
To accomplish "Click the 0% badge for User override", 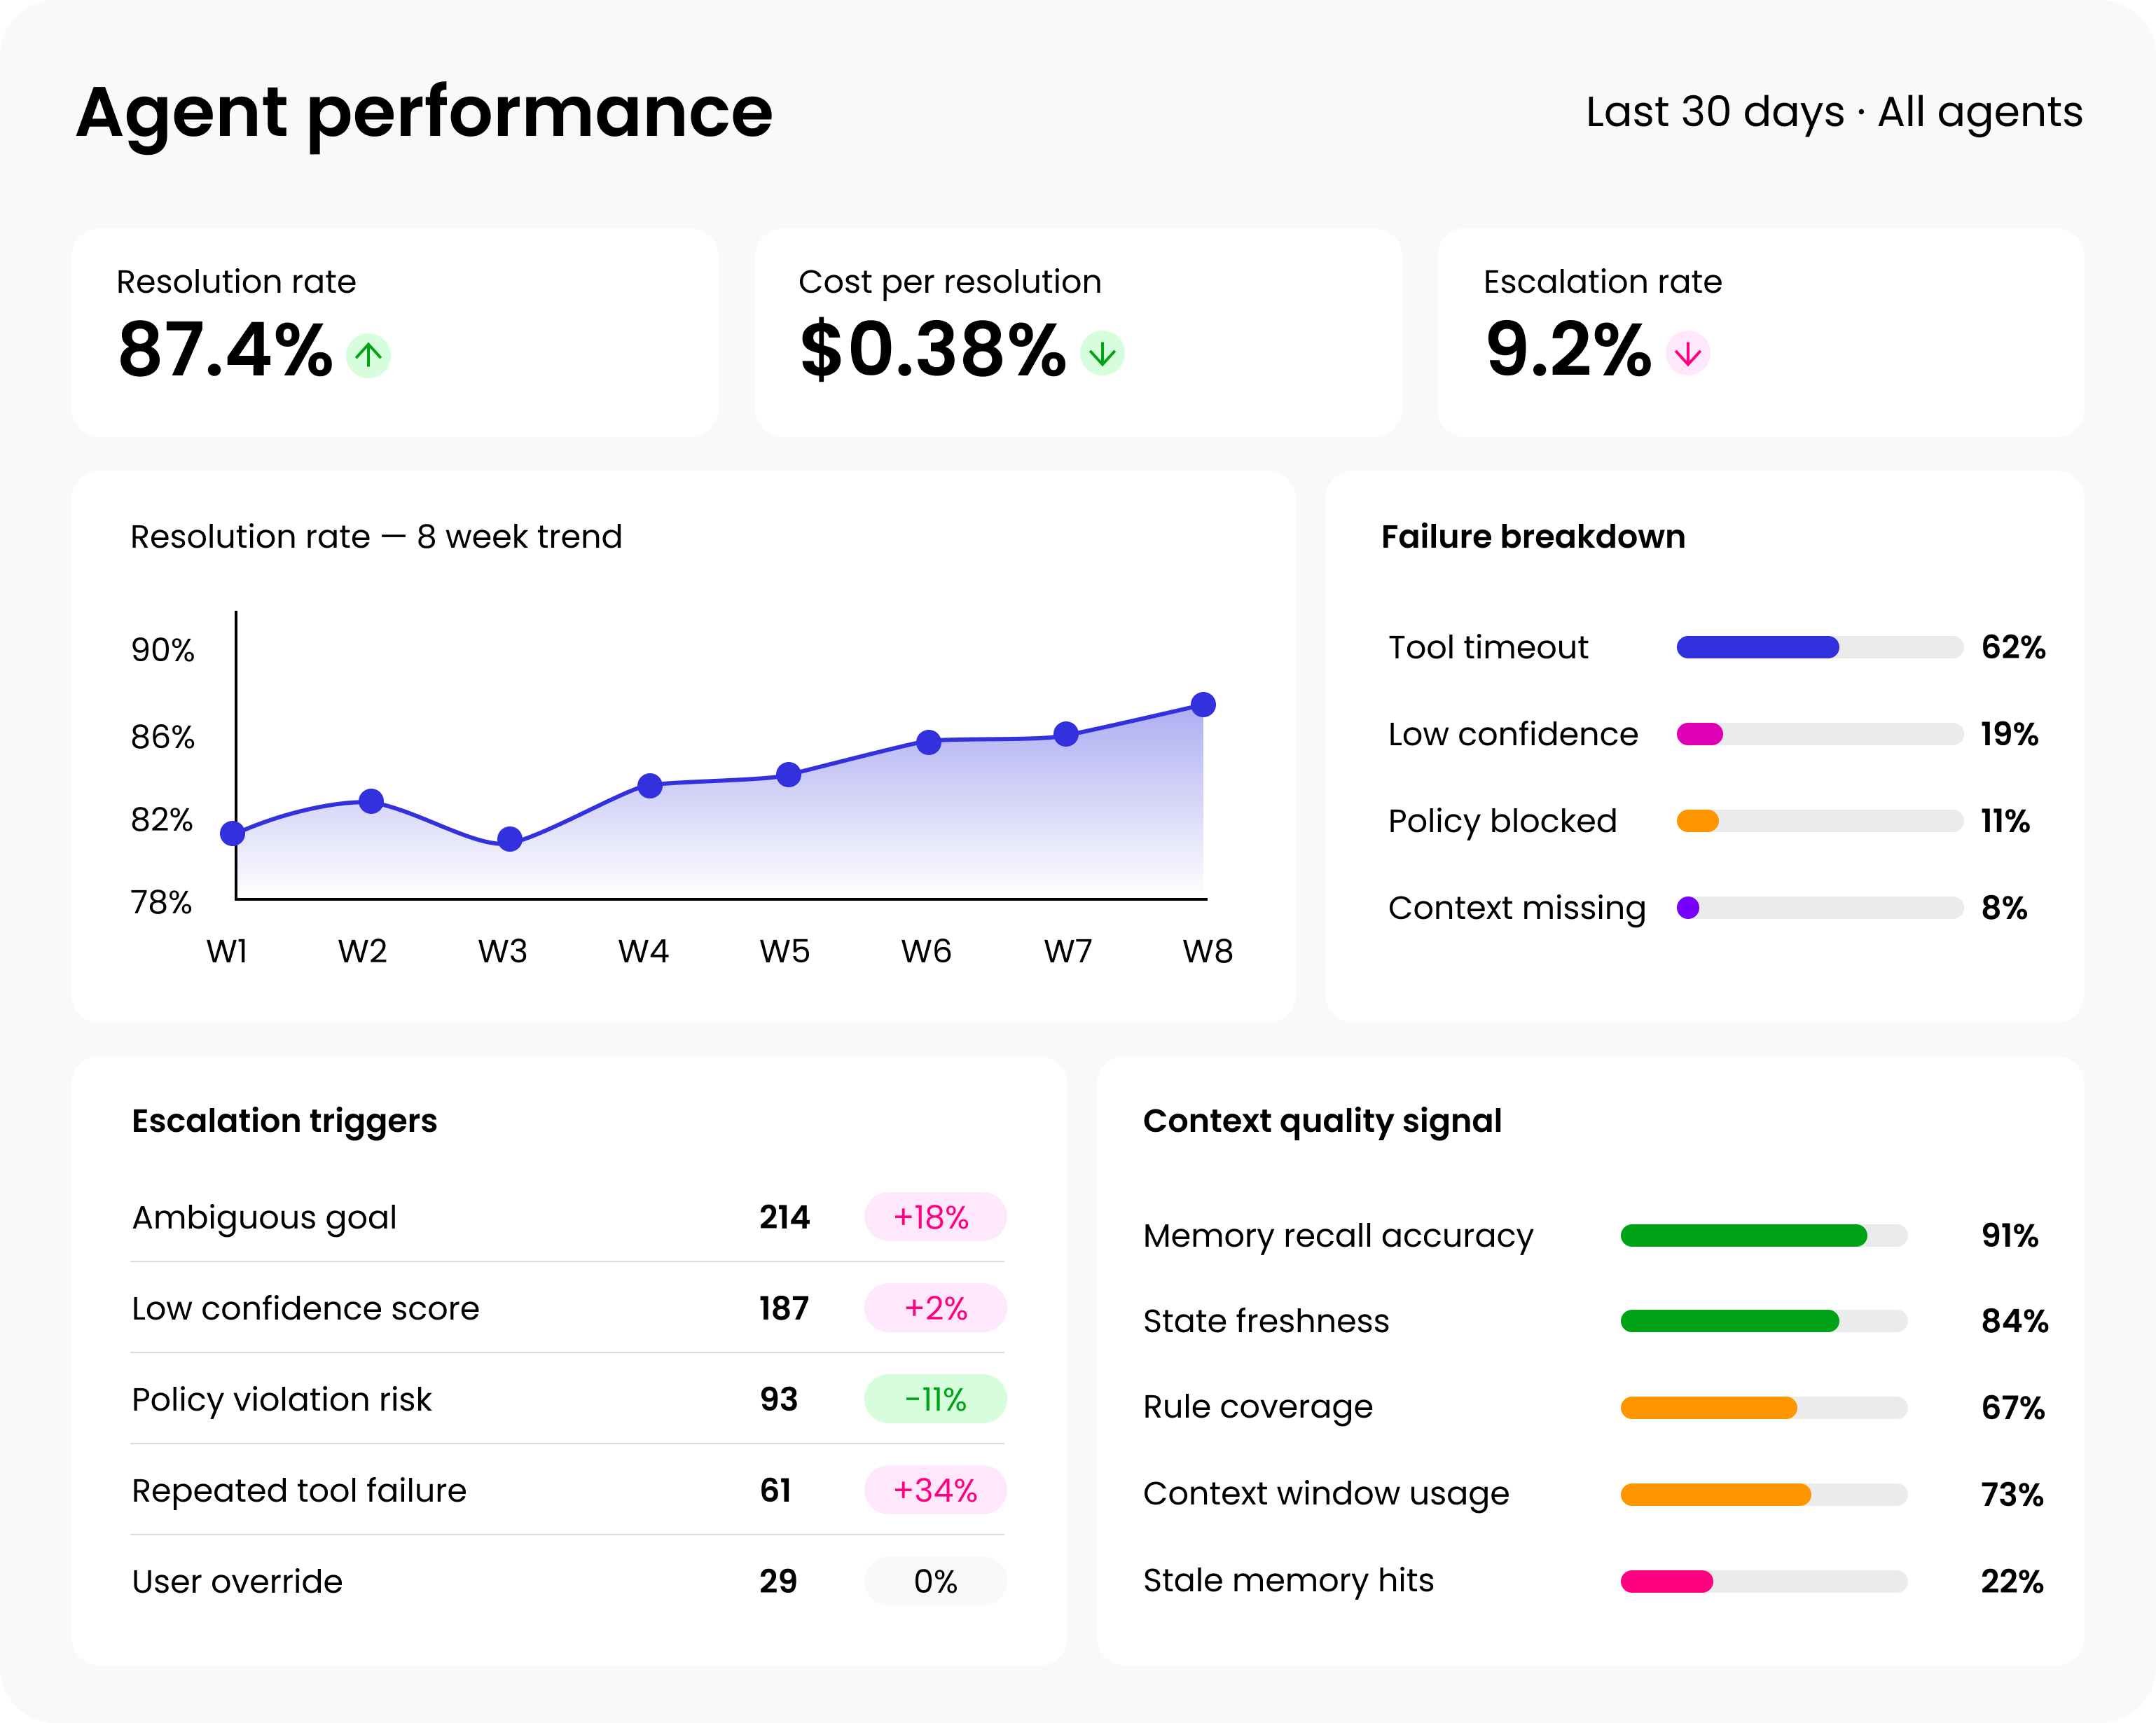I will [x=934, y=1581].
